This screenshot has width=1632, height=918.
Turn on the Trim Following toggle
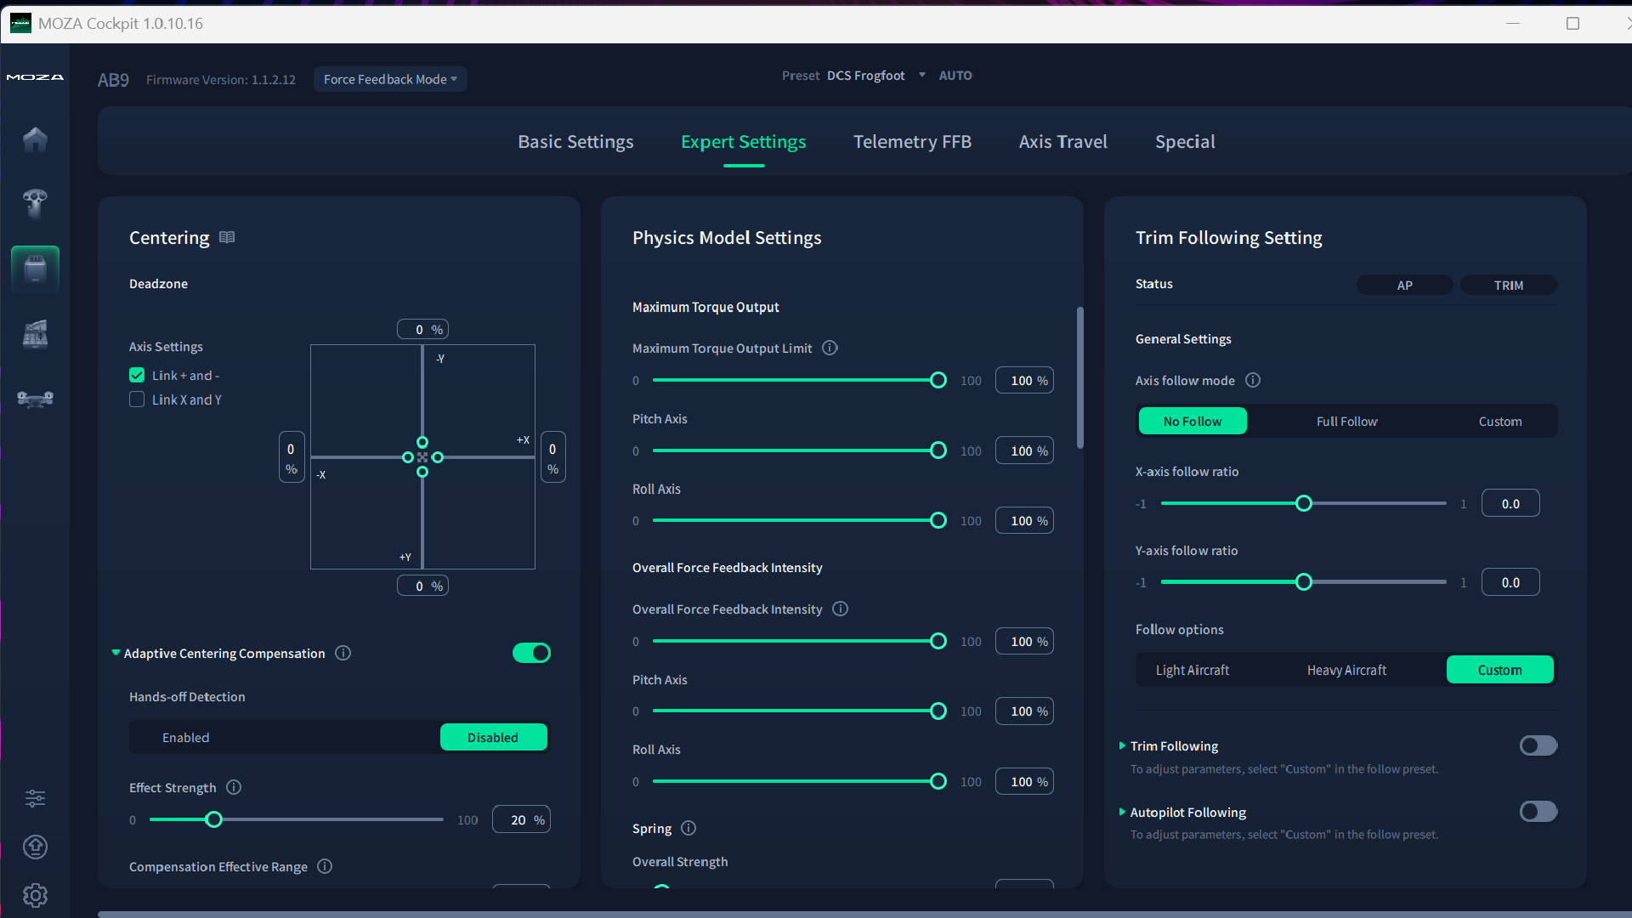pyautogui.click(x=1538, y=745)
